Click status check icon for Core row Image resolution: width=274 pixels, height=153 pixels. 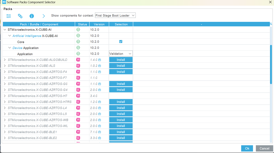tap(78, 42)
